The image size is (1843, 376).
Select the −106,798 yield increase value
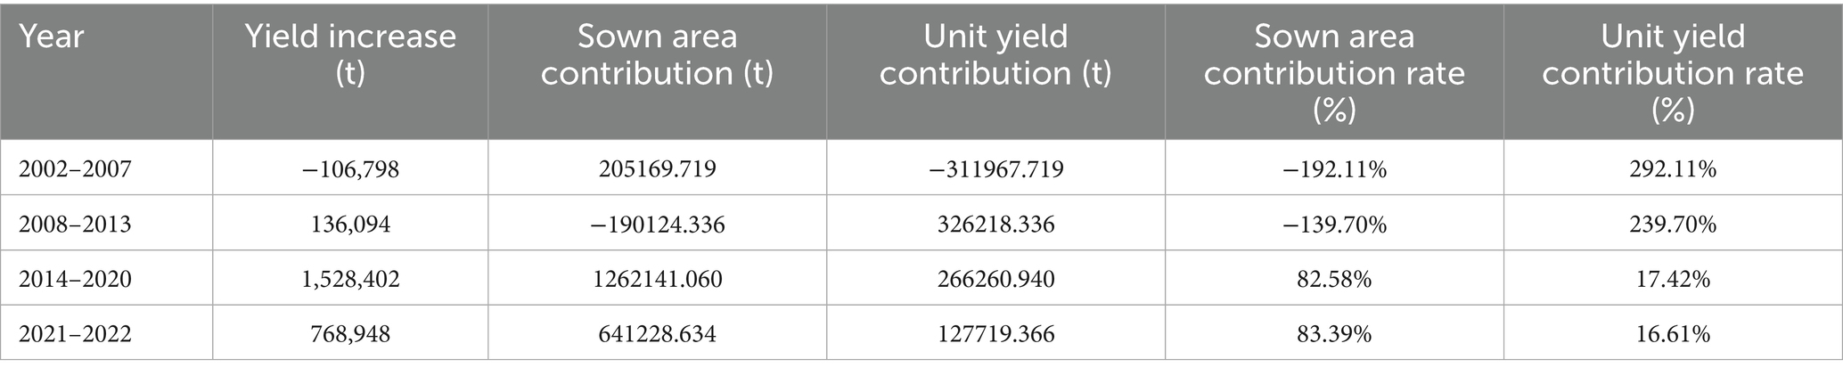coord(350,168)
